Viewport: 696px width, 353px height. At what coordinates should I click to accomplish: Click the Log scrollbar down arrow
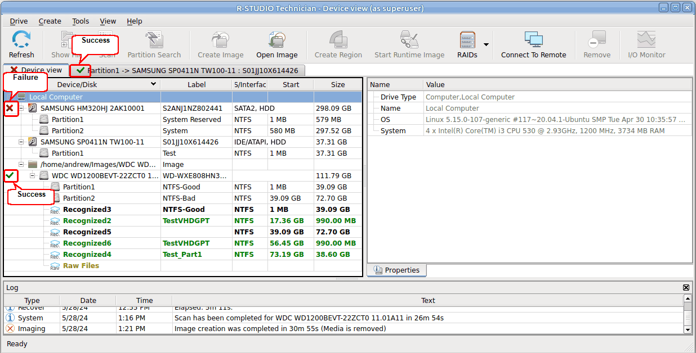click(x=688, y=329)
